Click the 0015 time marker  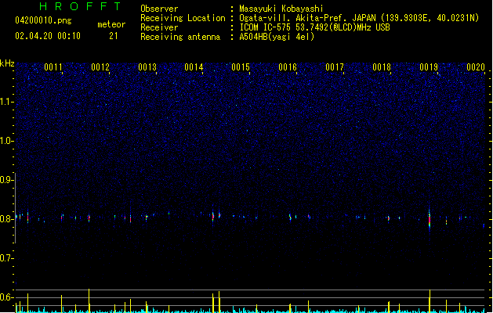pyautogui.click(x=241, y=67)
